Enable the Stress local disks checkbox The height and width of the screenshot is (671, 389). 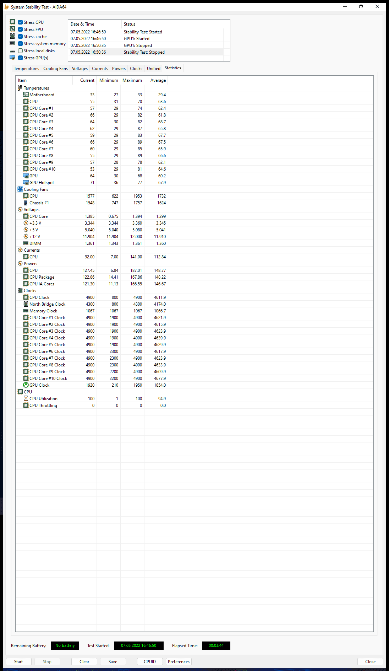[21, 50]
